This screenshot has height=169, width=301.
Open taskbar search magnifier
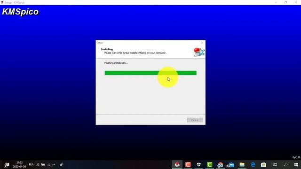(x=285, y=165)
